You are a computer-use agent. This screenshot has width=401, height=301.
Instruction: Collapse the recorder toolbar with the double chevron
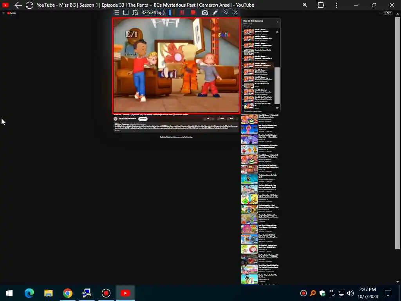226,13
